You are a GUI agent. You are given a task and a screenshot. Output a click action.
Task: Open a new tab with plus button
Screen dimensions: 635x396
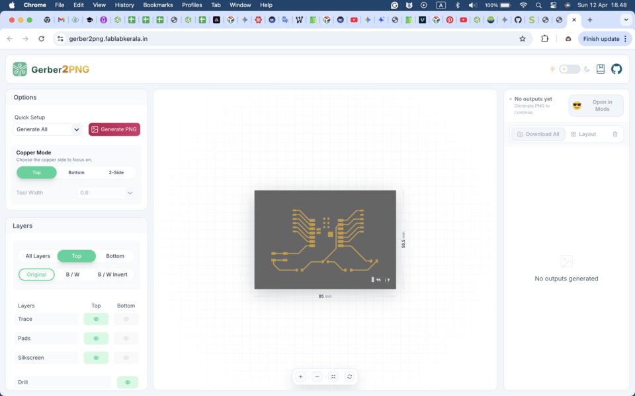pyautogui.click(x=589, y=20)
